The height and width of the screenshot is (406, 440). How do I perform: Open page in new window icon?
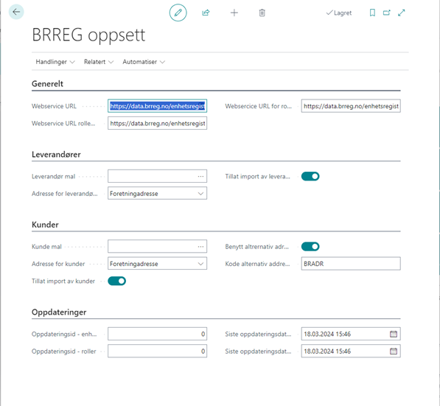point(387,13)
